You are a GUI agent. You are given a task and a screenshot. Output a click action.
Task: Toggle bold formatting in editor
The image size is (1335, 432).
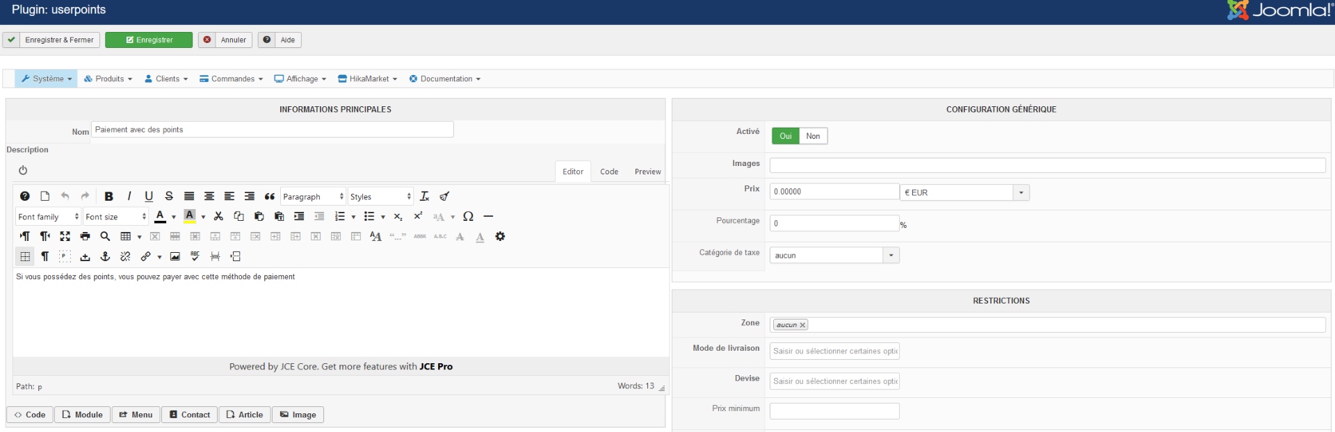[x=108, y=197]
